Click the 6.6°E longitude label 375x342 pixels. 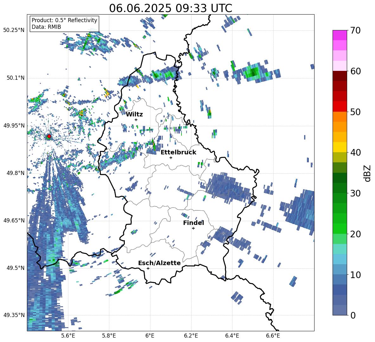tap(273, 336)
